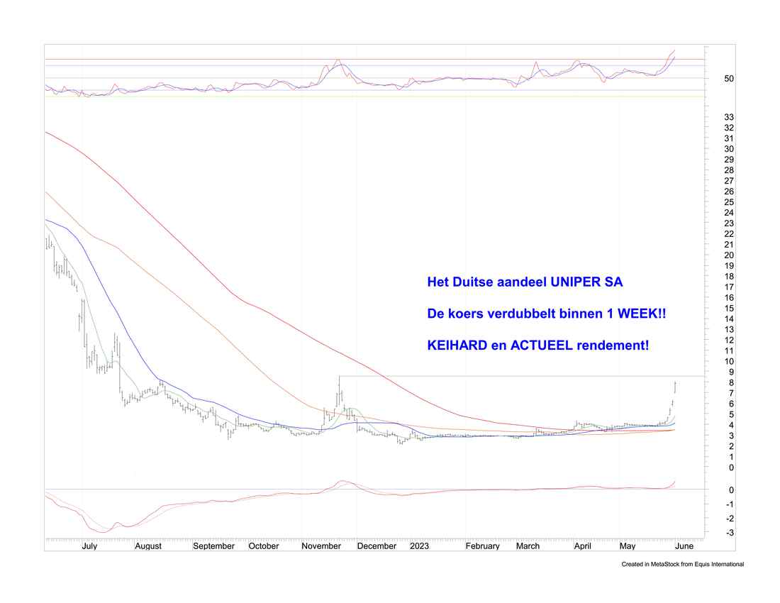This screenshot has width=780, height=603.
Task: Click the 2023 year label on the axis
Action: pos(419,546)
